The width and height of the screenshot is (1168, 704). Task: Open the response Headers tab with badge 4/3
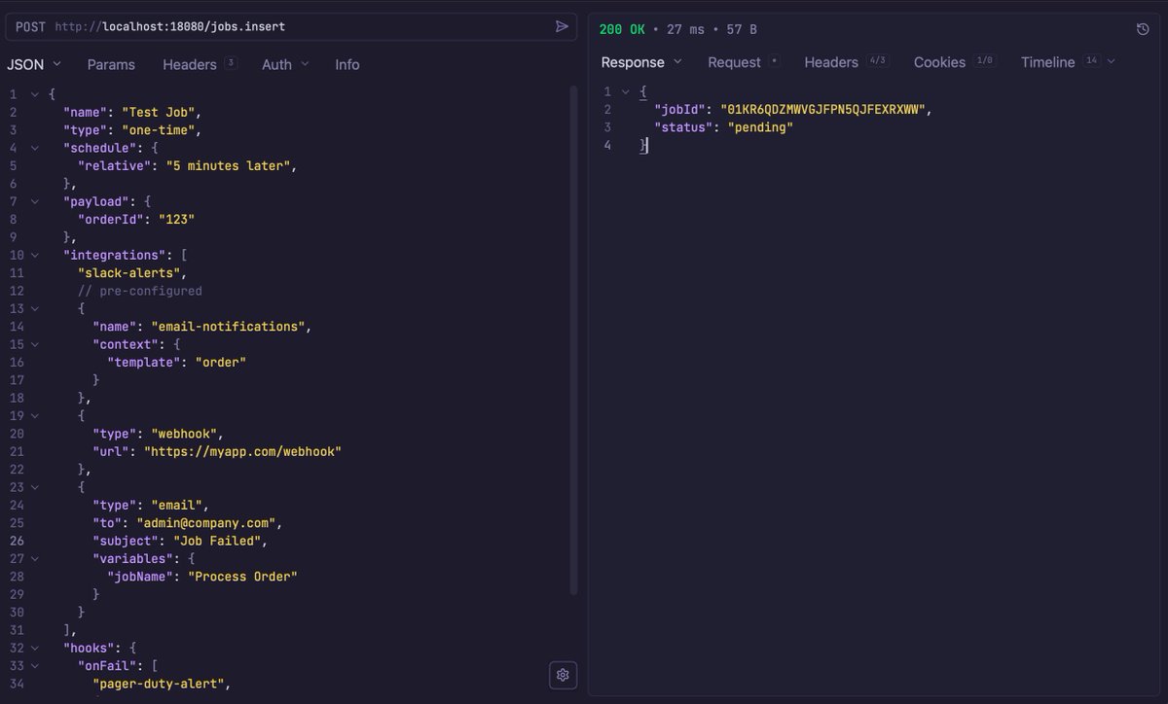point(846,62)
